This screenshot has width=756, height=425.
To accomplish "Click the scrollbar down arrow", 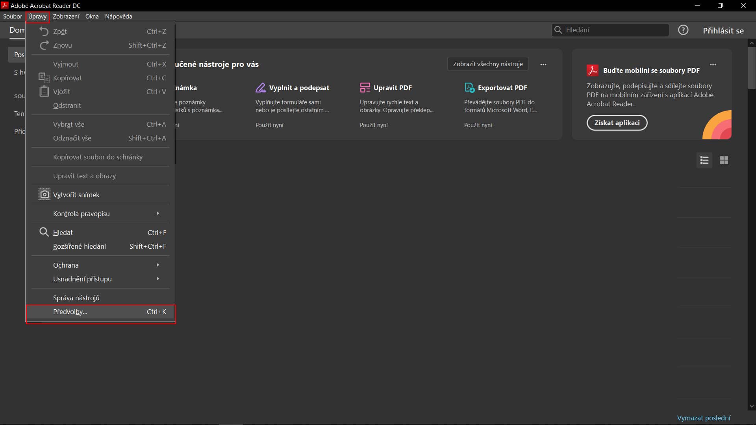I will pyautogui.click(x=752, y=407).
